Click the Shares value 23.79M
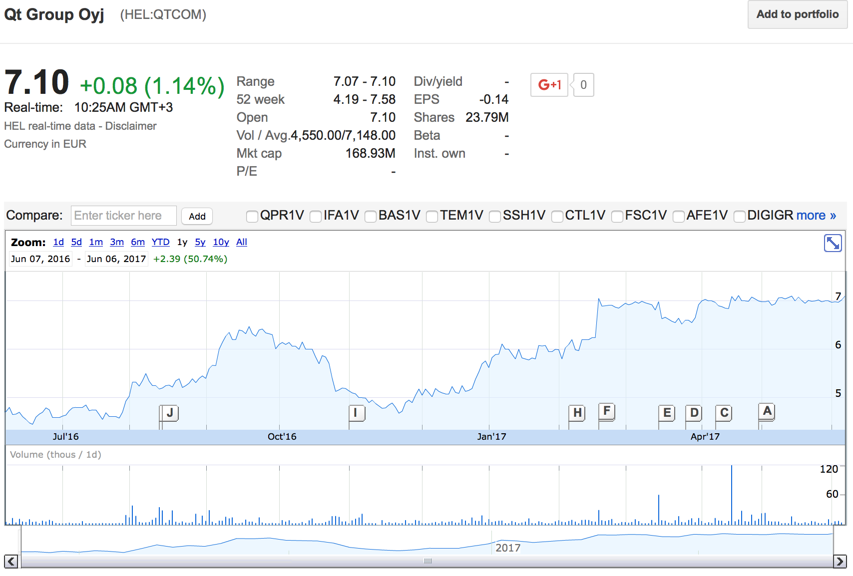Image resolution: width=853 pixels, height=576 pixels. tap(487, 117)
